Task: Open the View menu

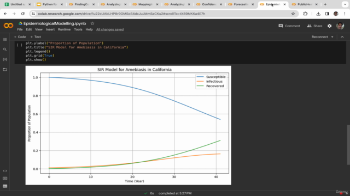Action: click(x=39, y=29)
